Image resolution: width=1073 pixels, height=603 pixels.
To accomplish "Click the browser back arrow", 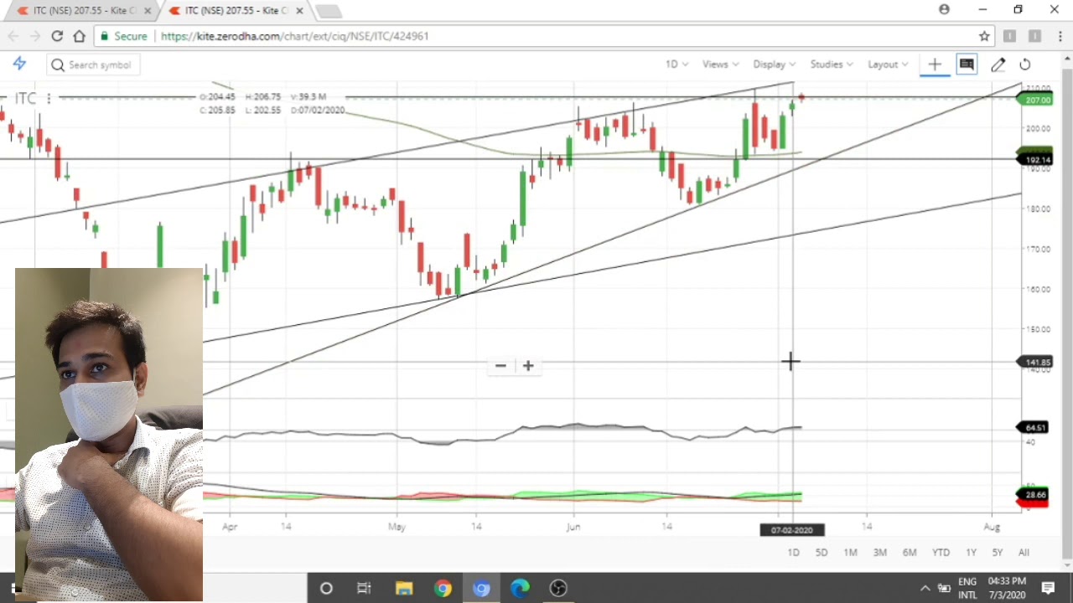I will (x=13, y=36).
